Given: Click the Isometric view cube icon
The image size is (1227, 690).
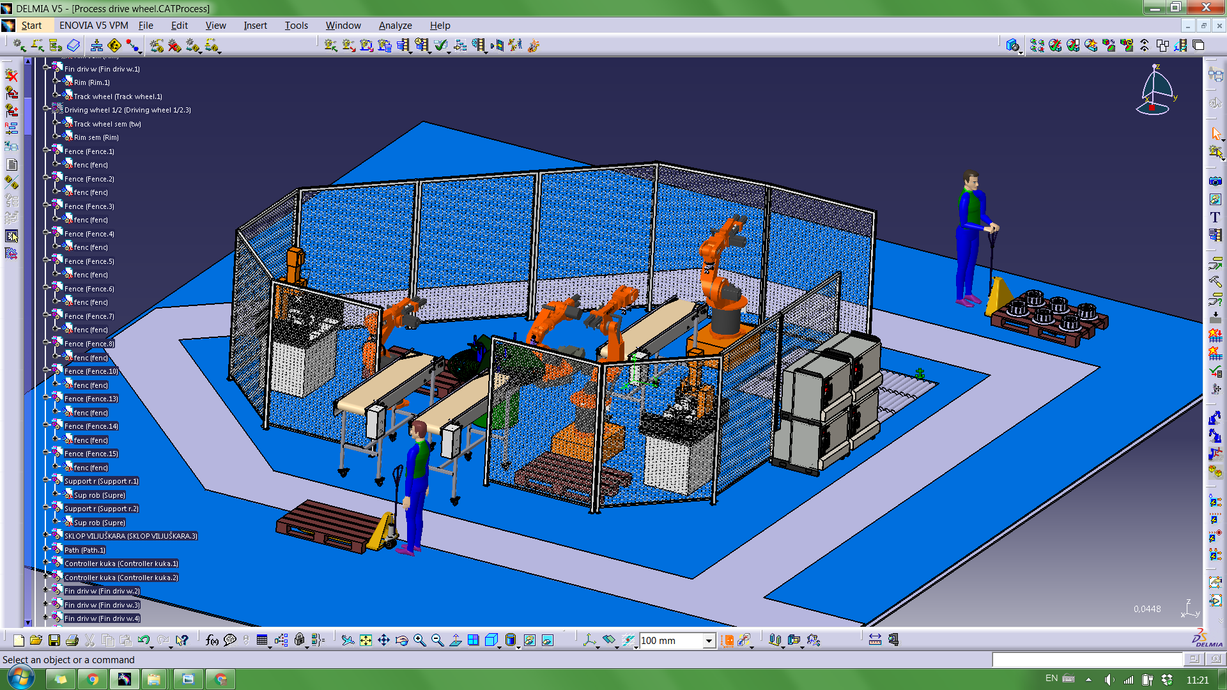Looking at the screenshot, I should point(491,640).
